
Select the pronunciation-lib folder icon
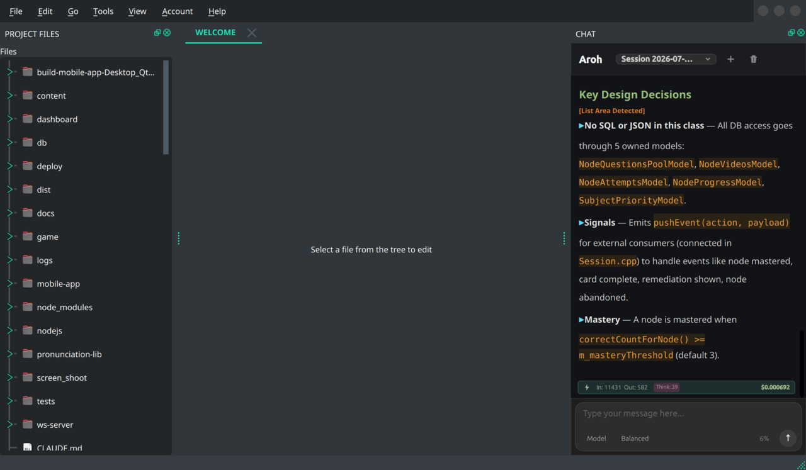coord(27,354)
